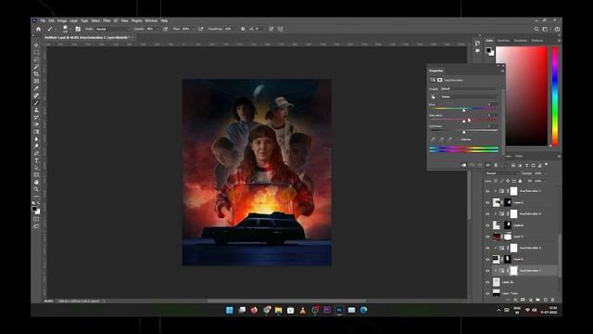Image resolution: width=593 pixels, height=334 pixels.
Task: Open the Master channel dropdown in Properties
Action: (469, 96)
